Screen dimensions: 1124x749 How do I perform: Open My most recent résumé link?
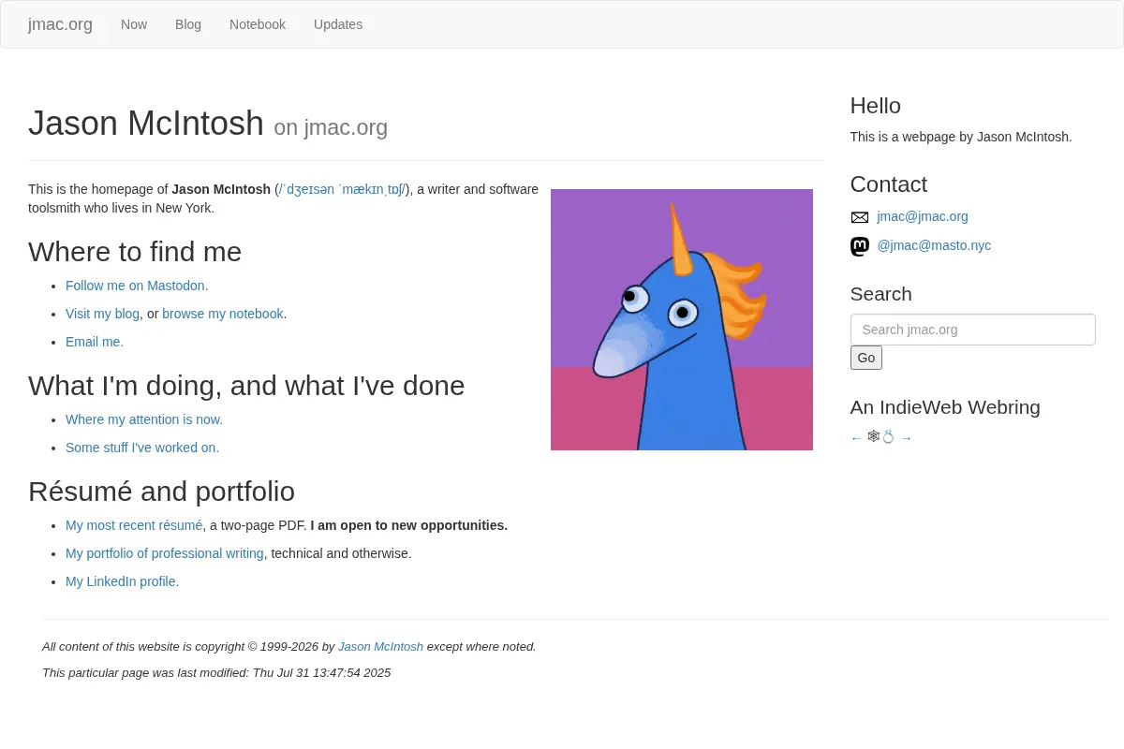click(134, 525)
